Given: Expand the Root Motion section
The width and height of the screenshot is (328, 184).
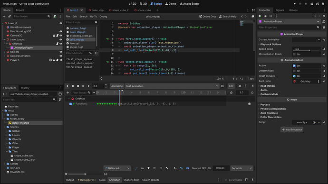Looking at the screenshot, I should click(267, 86).
